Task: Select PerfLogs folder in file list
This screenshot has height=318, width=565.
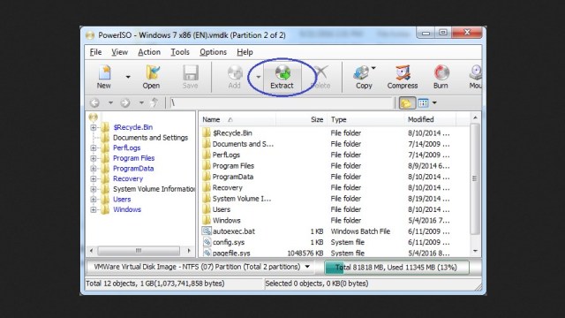Action: tap(226, 155)
